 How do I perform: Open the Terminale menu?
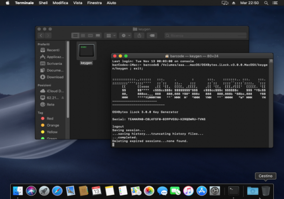24,3
